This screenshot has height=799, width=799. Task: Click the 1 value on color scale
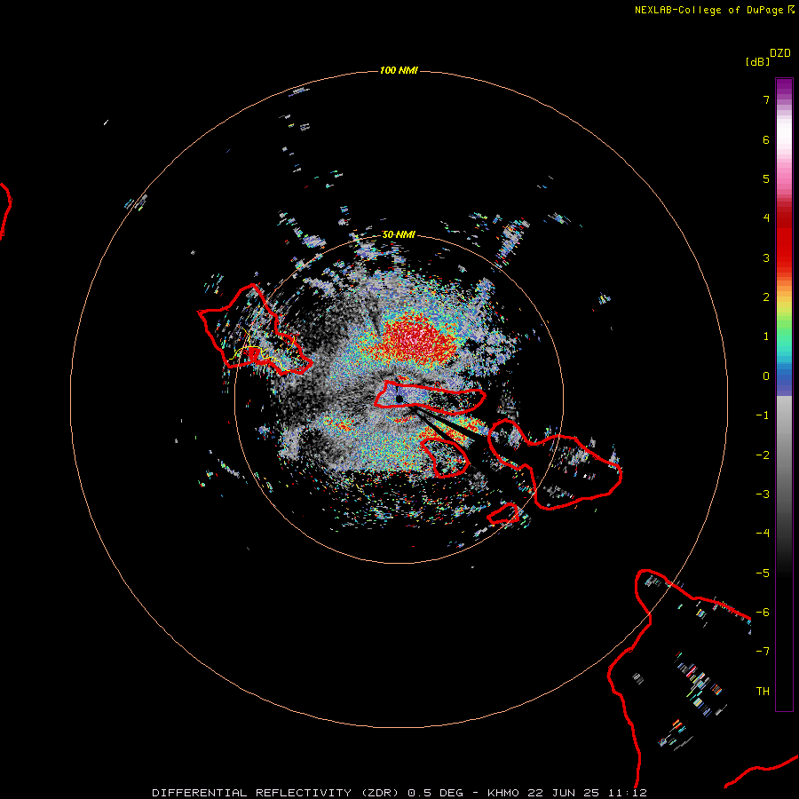(x=766, y=336)
